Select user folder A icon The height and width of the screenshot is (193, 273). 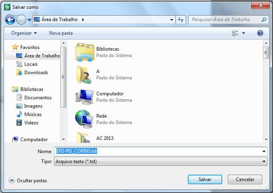[84, 75]
